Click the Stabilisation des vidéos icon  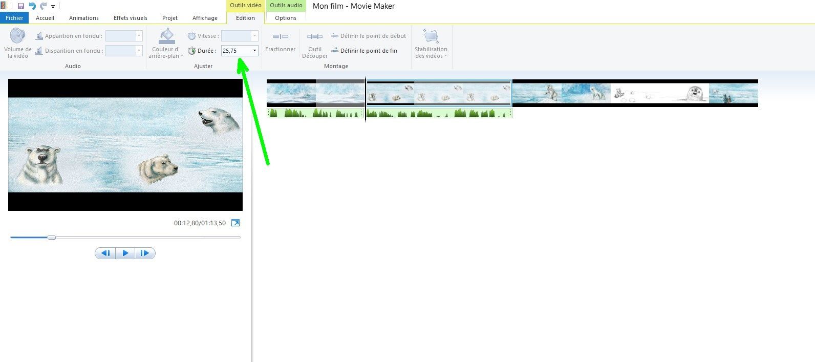tap(431, 36)
